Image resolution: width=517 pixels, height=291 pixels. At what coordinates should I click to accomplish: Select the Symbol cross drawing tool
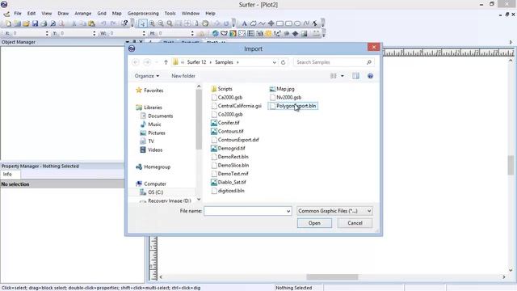pos(271,23)
